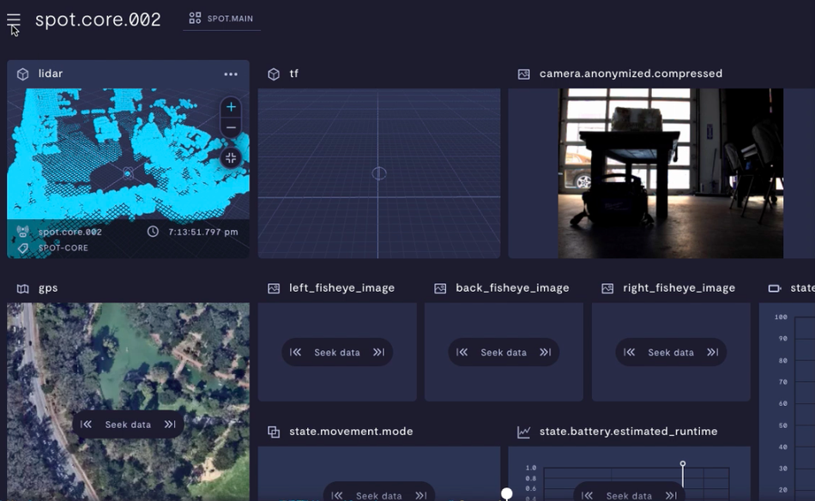Click the camera.anonymized.compressed image icon
Image resolution: width=815 pixels, height=501 pixels.
pyautogui.click(x=524, y=75)
